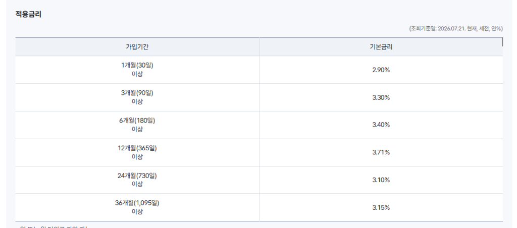Select the 24개월(730일) 이상 period cell
Viewport: 517px width, 228px height.
137,180
